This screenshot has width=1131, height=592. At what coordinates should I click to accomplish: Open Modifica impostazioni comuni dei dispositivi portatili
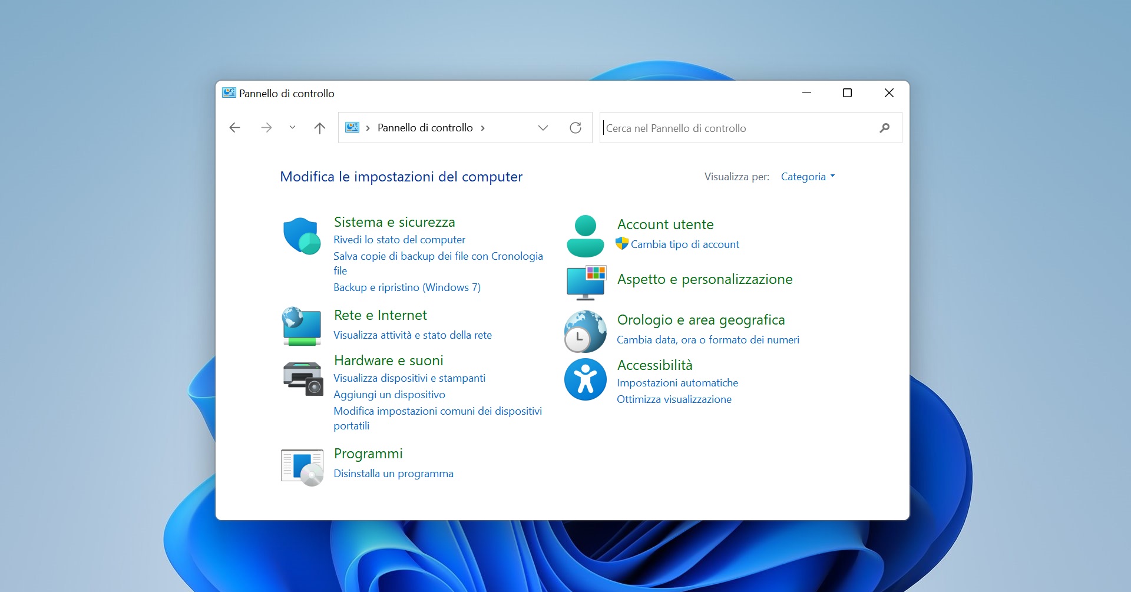tap(438, 418)
